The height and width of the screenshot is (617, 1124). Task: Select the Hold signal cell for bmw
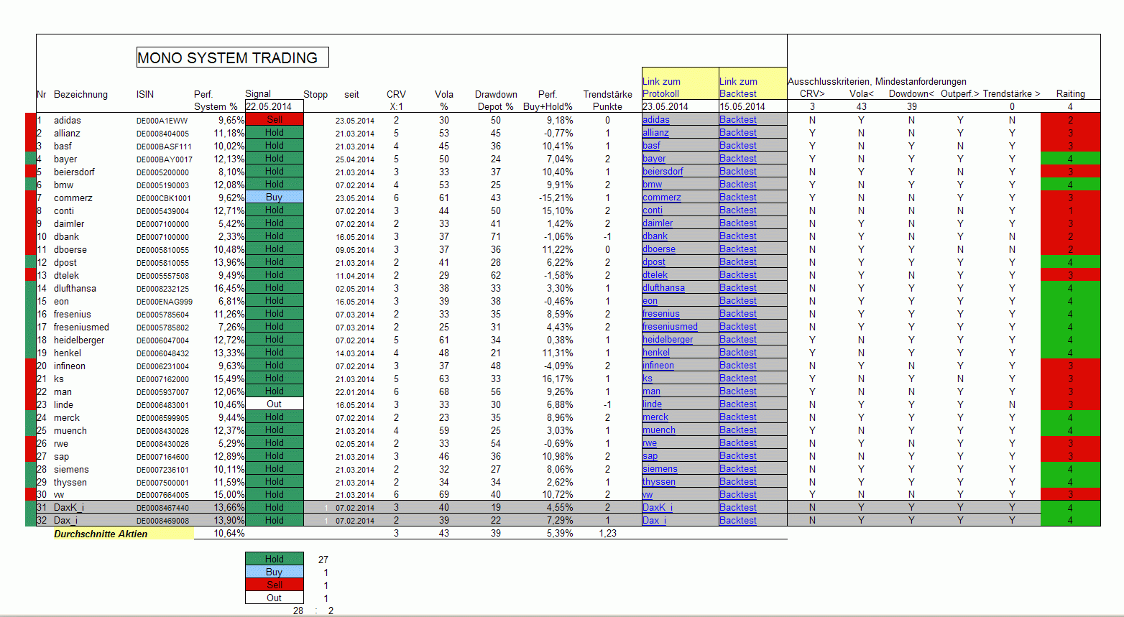[275, 185]
